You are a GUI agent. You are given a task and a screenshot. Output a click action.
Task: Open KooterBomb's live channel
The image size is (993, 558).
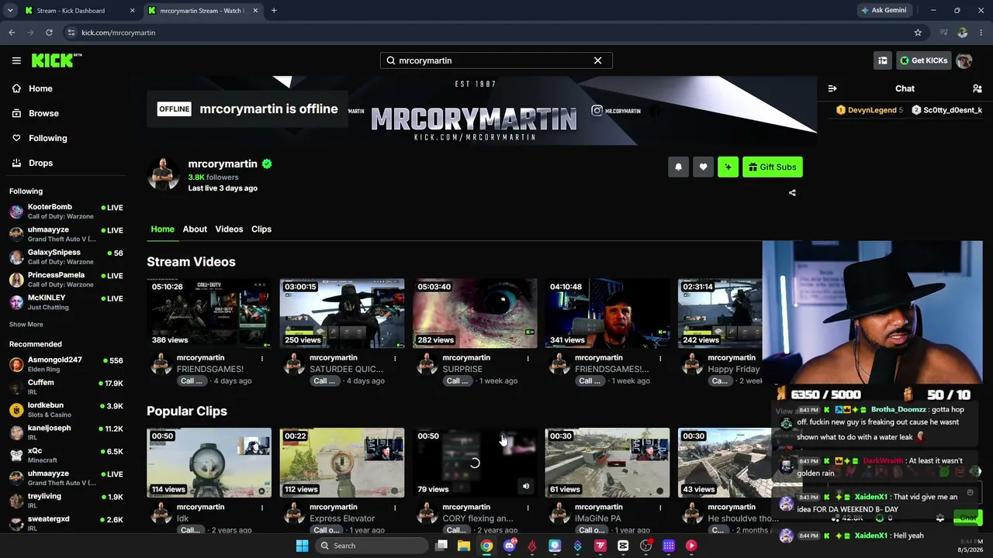coord(66,212)
